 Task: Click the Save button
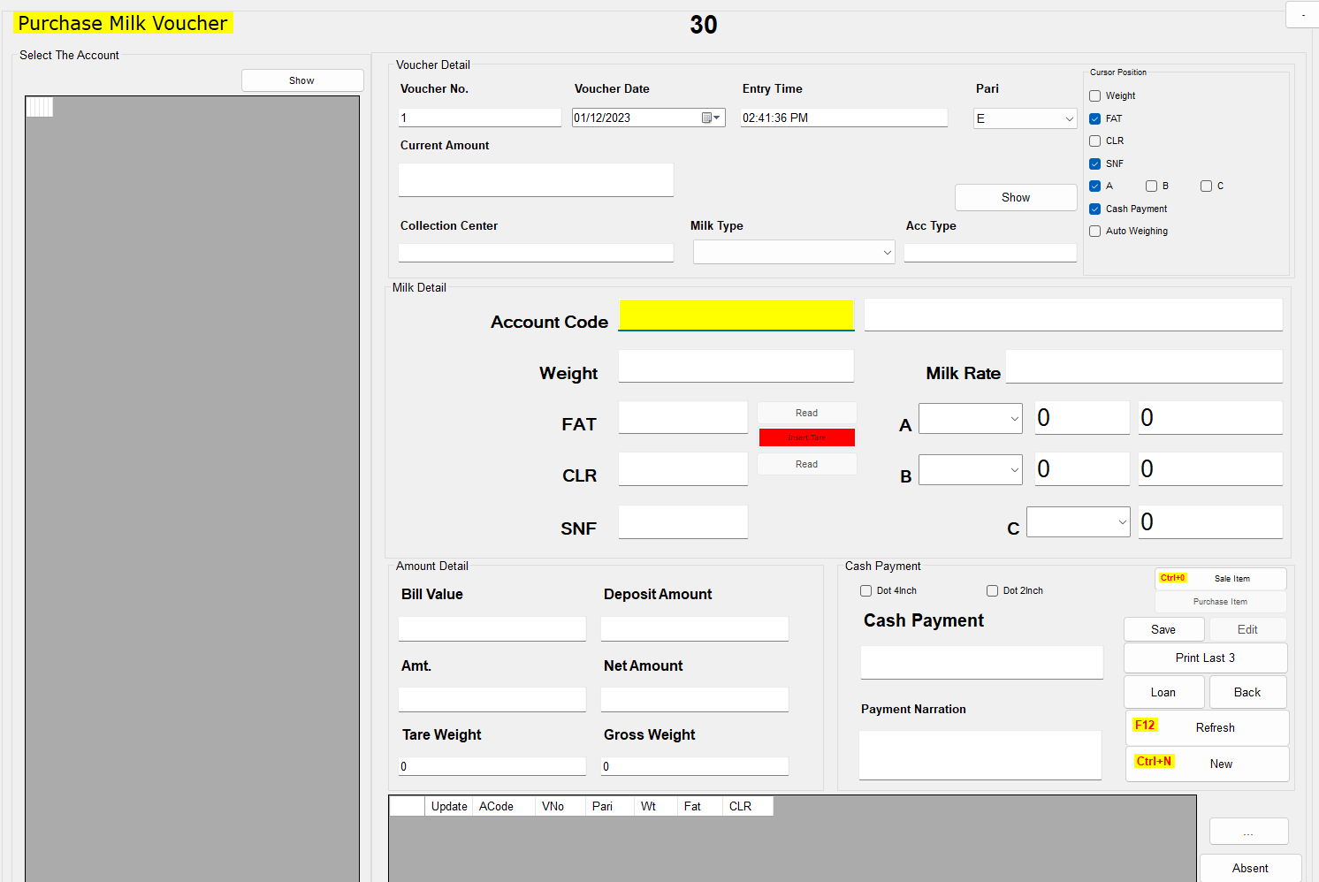(1163, 629)
